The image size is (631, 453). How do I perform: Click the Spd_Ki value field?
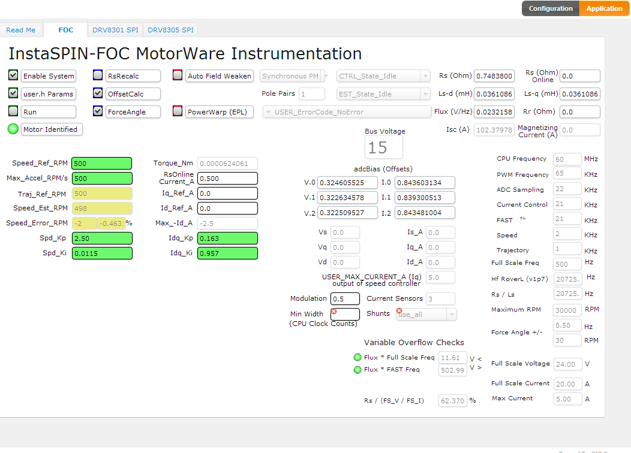pyautogui.click(x=102, y=253)
